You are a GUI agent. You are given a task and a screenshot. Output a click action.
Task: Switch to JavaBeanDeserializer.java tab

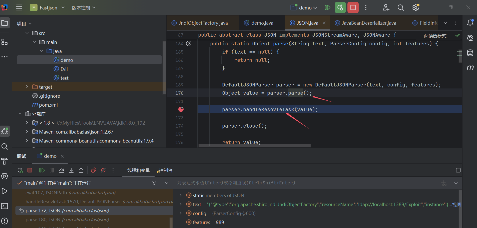[369, 23]
